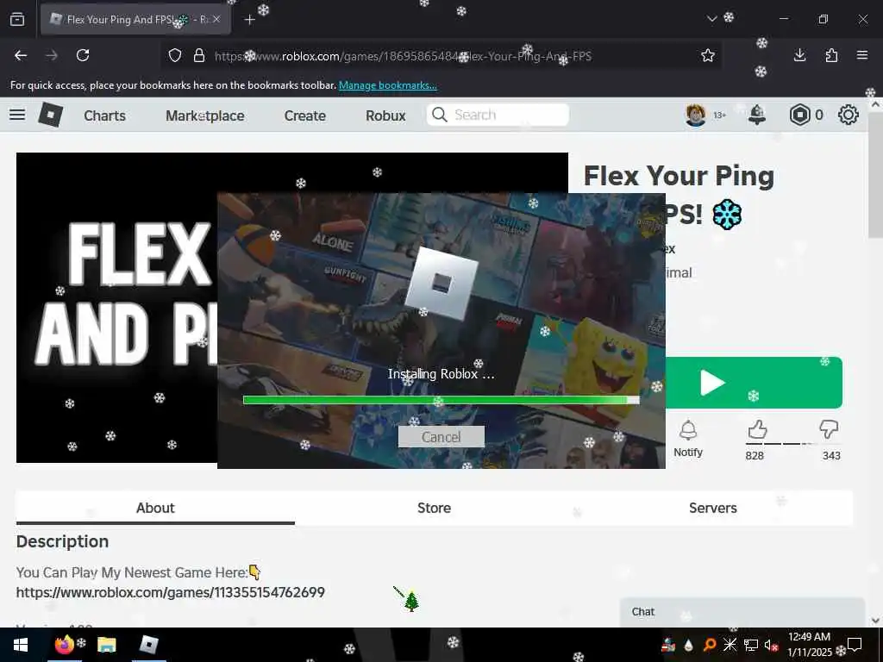Click the Roblox taskbar icon
Image resolution: width=883 pixels, height=662 pixels.
[x=148, y=645]
